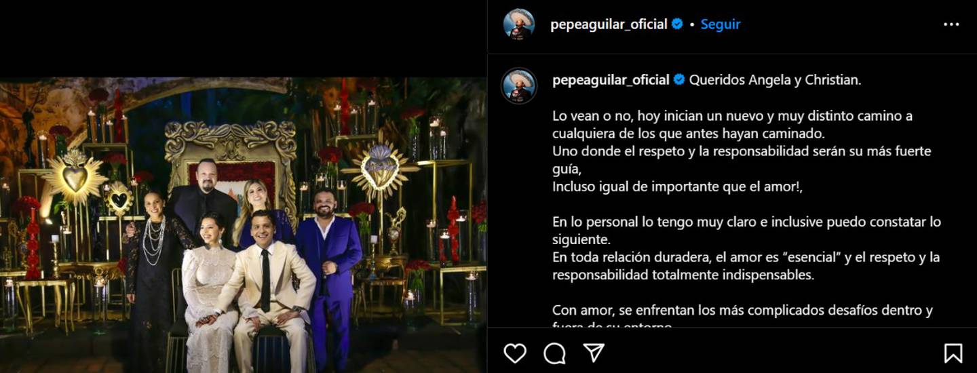Screen dimensions: 977x373
Task: Open the header profile picture of pepeaguilar_oficial
Action: (x=519, y=24)
